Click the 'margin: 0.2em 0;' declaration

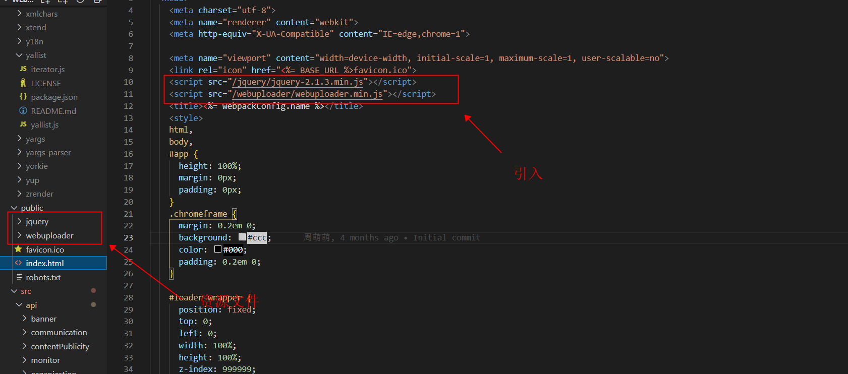[x=217, y=225]
